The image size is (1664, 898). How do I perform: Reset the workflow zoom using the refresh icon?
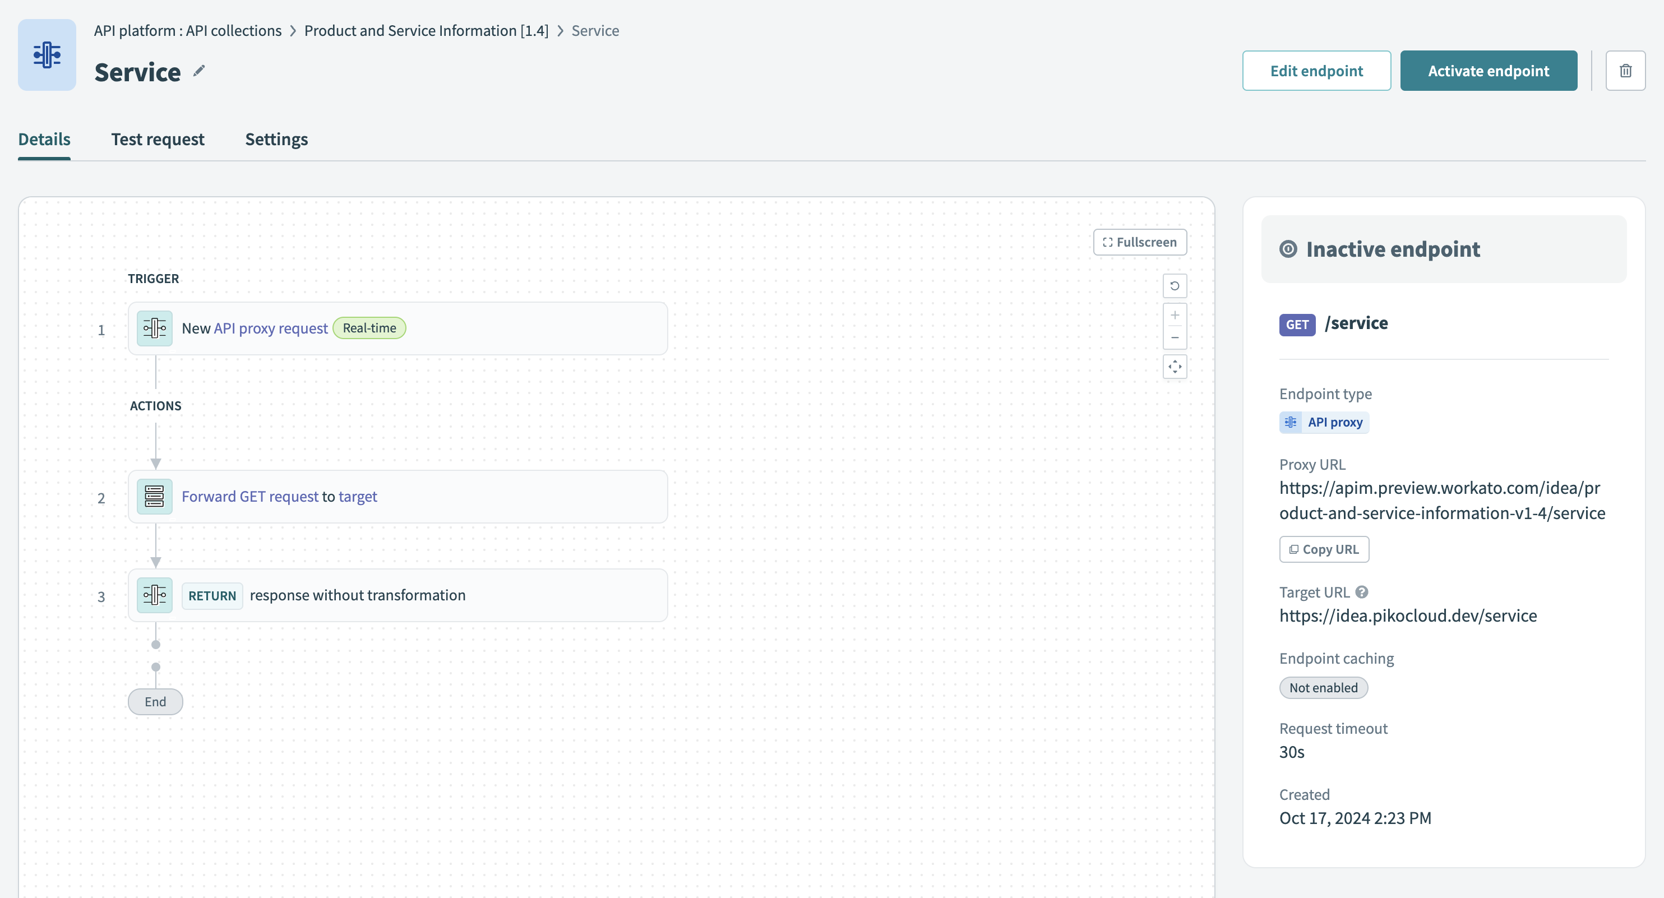tap(1175, 285)
